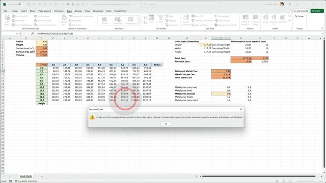Select the Total Metal Cost value cell

[x=221, y=78]
